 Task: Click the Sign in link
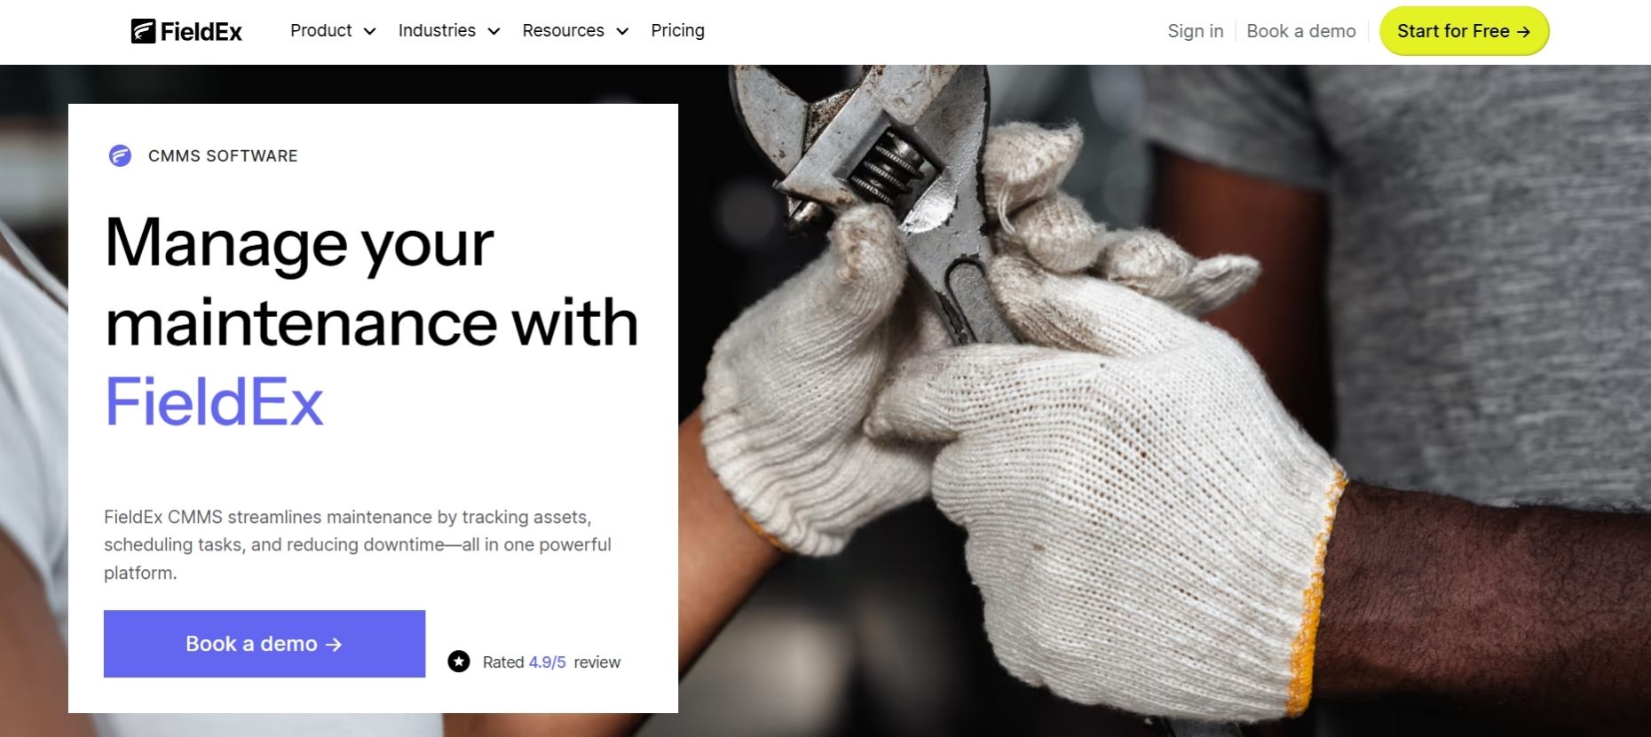(x=1196, y=31)
